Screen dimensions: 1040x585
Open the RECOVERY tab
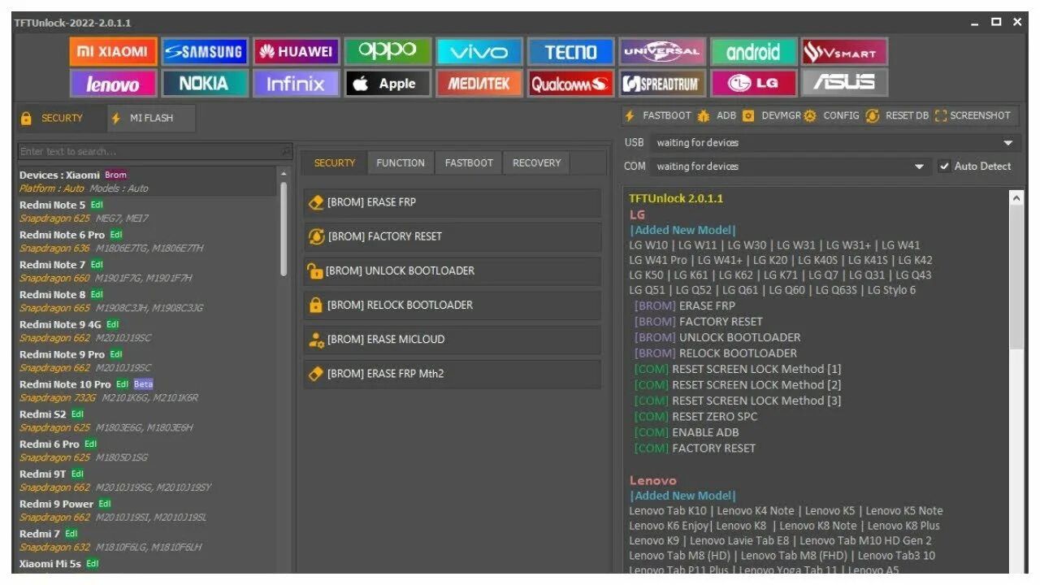pos(536,163)
